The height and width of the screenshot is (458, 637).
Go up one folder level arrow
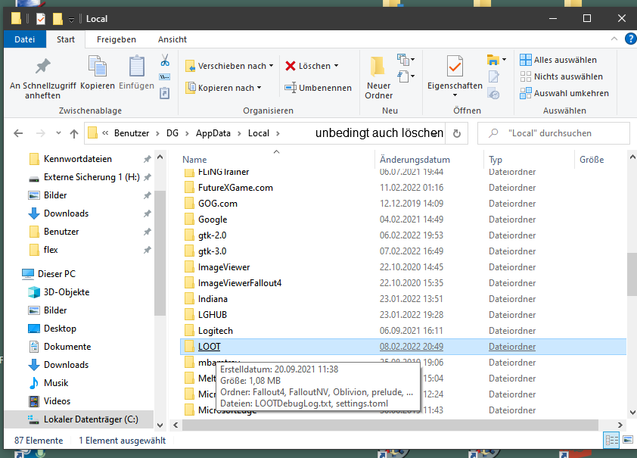pyautogui.click(x=73, y=133)
